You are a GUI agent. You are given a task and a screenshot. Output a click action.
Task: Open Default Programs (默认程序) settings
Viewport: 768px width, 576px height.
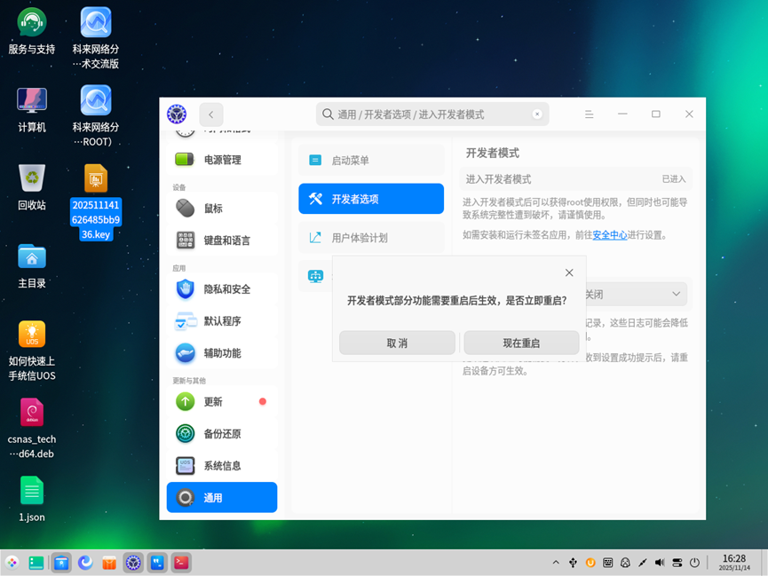(x=220, y=320)
